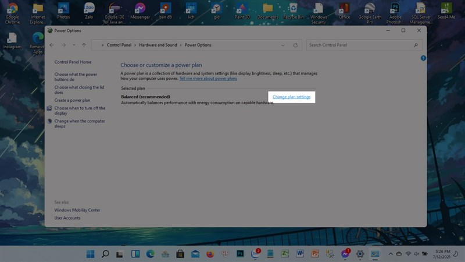Go up one level with up arrow

click(x=84, y=45)
